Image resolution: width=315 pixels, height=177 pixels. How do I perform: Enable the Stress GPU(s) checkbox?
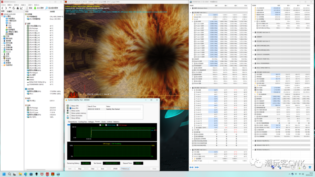pyautogui.click(x=70, y=118)
